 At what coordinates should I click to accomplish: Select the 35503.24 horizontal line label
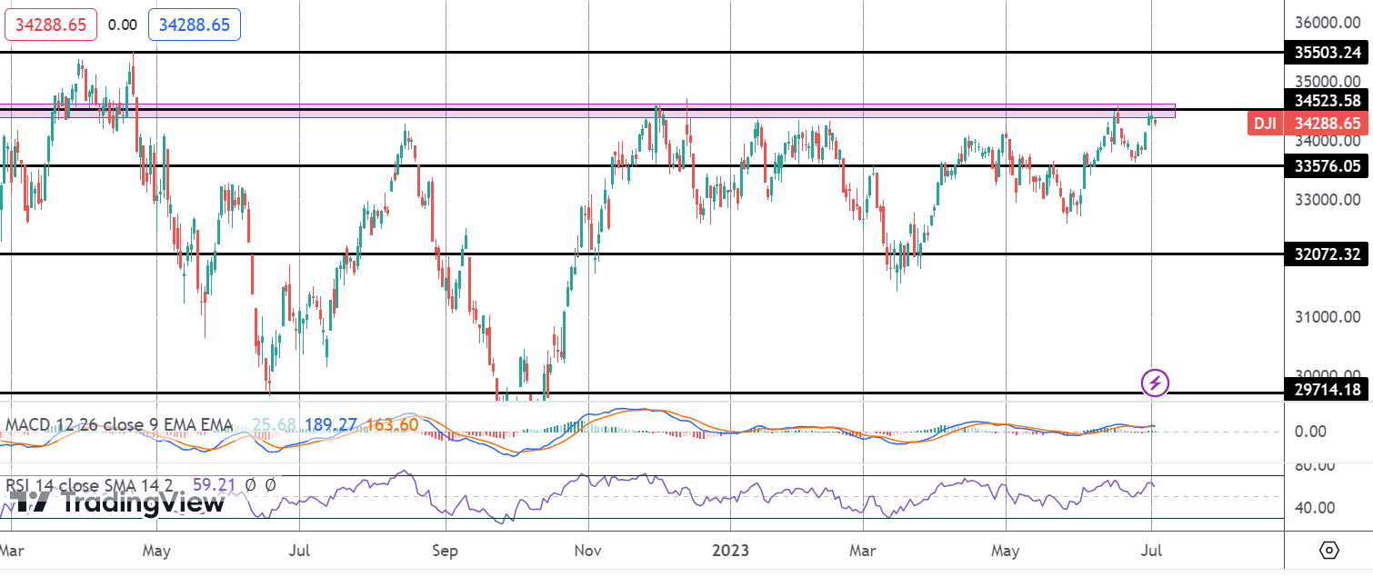(x=1328, y=53)
